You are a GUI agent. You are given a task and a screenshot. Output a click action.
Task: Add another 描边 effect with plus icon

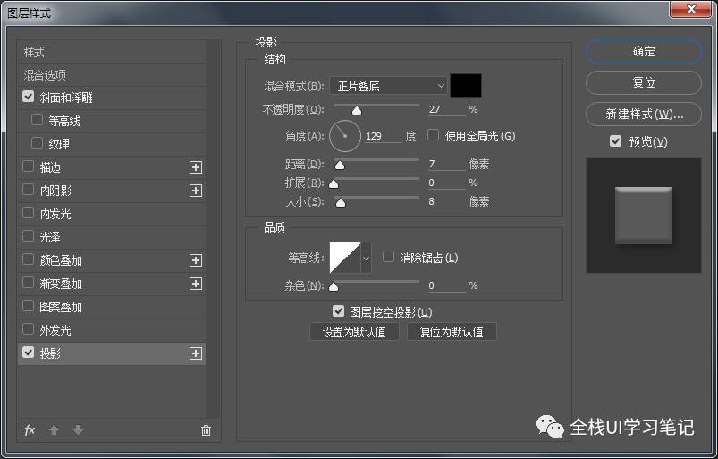(x=196, y=167)
